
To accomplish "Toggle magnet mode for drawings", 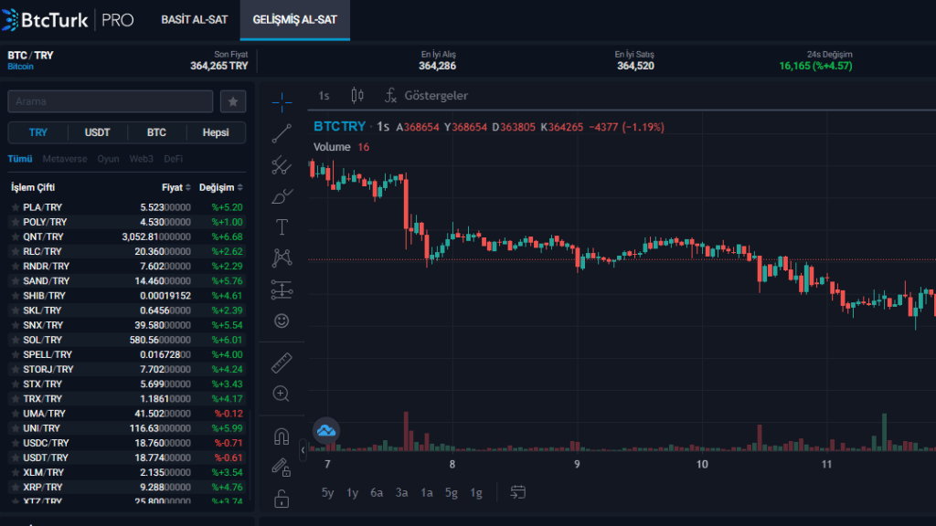I will coord(282,437).
